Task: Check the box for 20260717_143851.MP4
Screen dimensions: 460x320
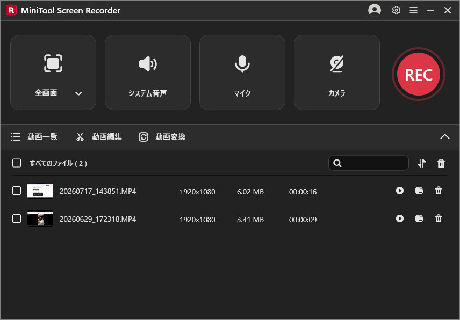Action: point(17,191)
